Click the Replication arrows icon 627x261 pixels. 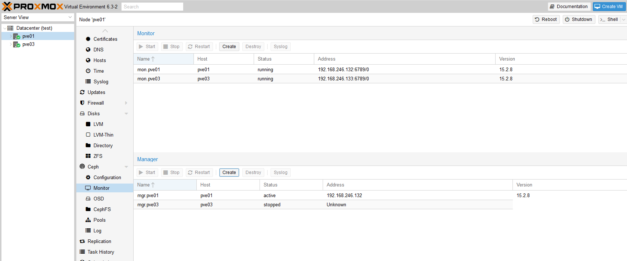pos(82,241)
